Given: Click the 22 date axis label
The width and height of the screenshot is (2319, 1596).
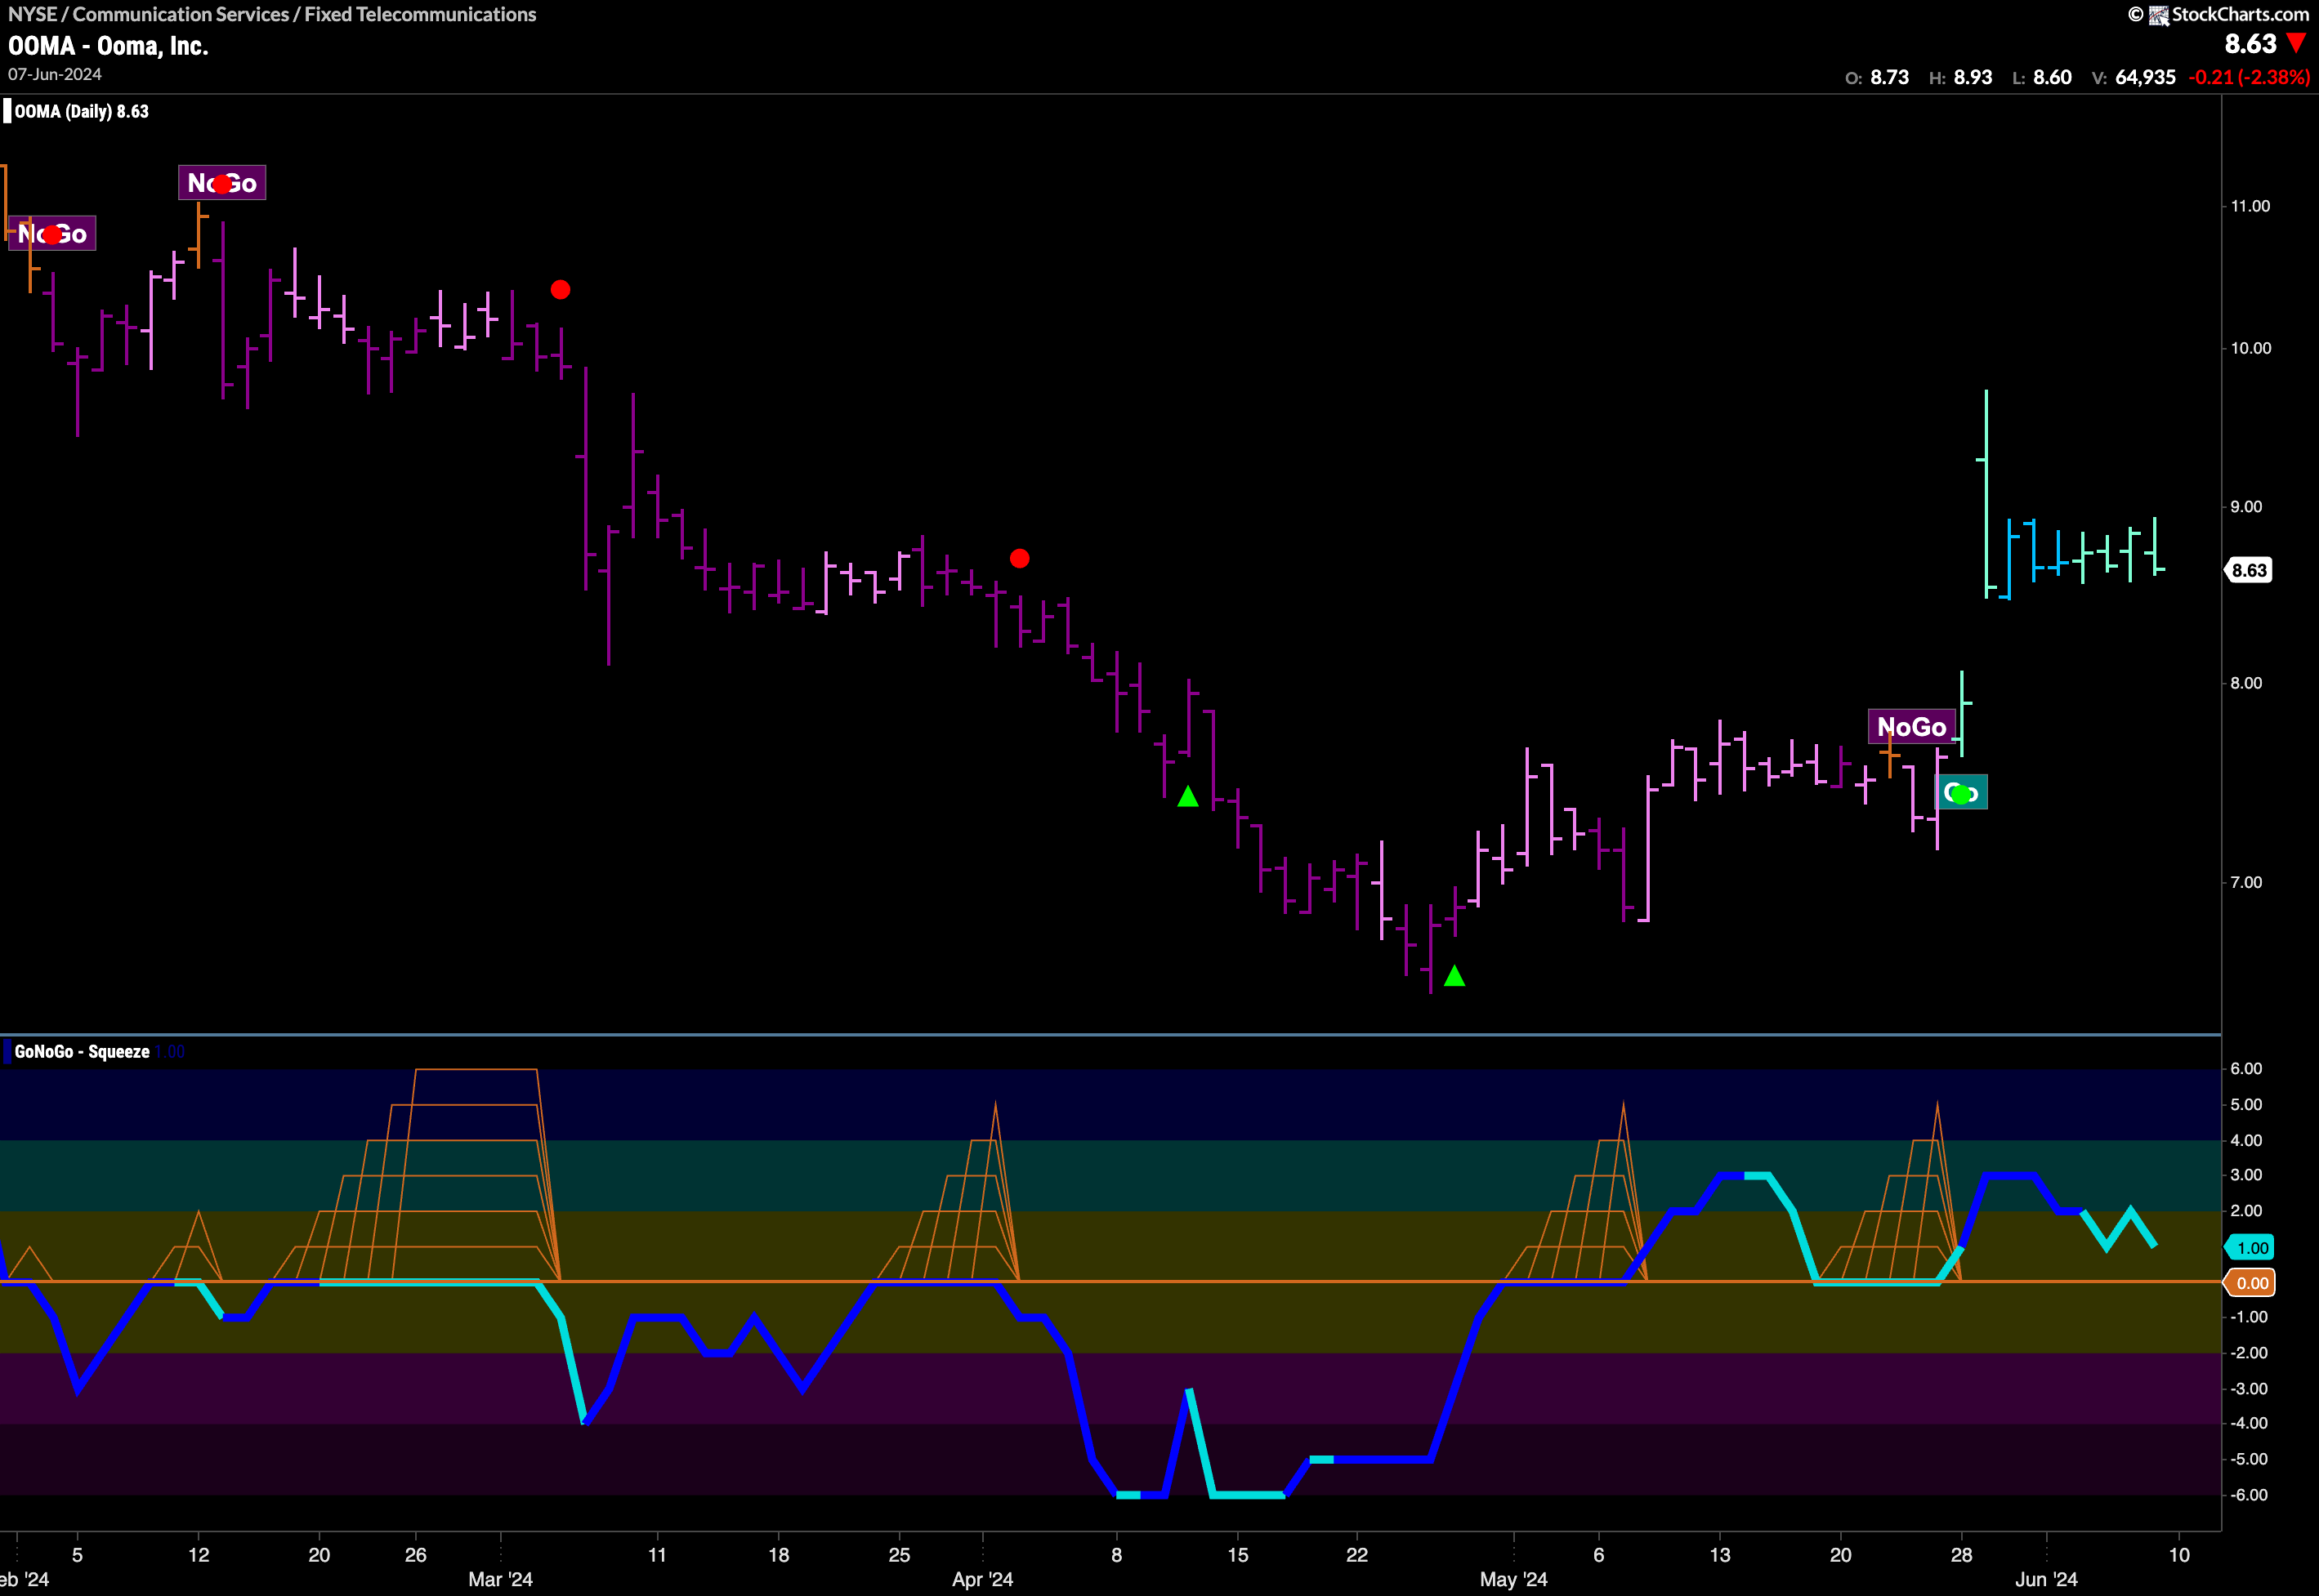Looking at the screenshot, I should (x=1356, y=1555).
